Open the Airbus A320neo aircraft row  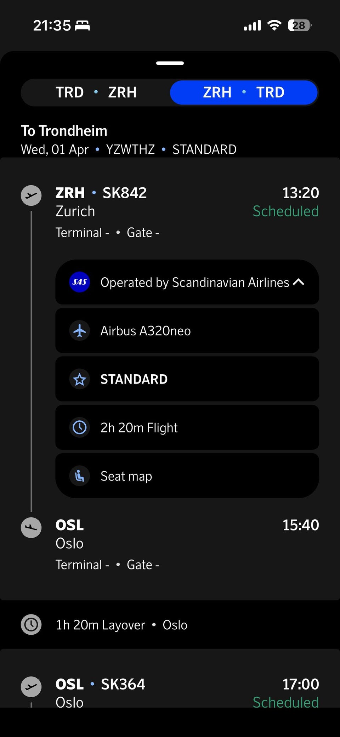pyautogui.click(x=187, y=330)
